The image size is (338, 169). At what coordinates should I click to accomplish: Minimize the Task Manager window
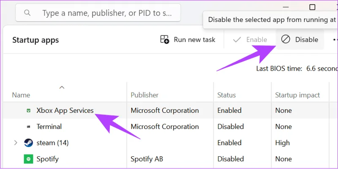coord(286,7)
